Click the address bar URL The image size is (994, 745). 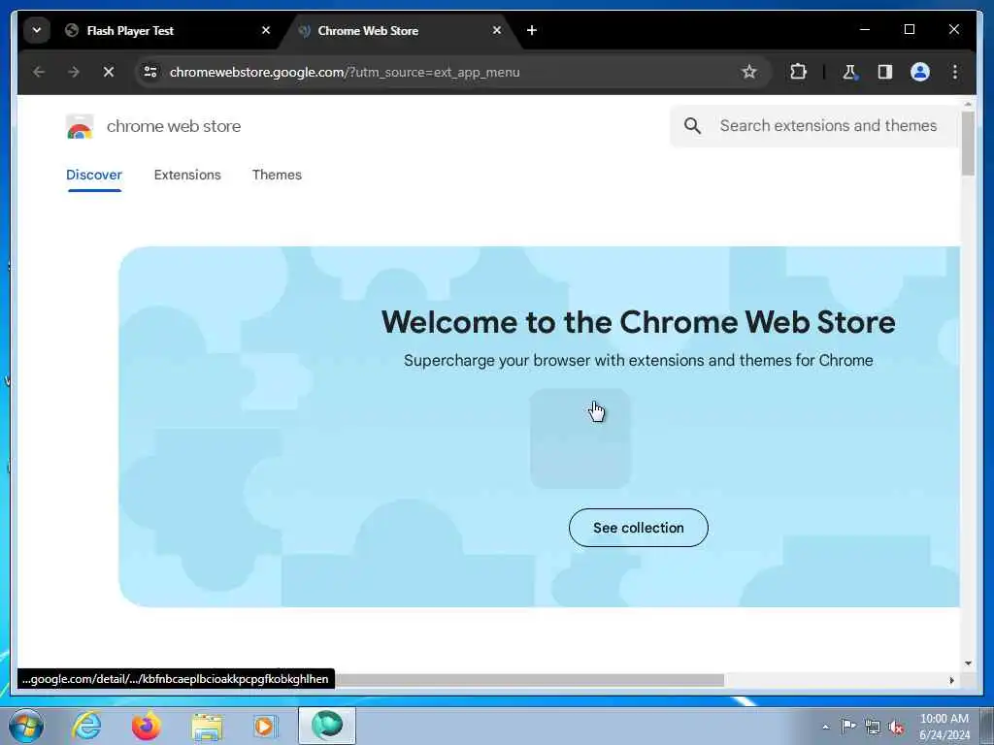click(x=345, y=72)
